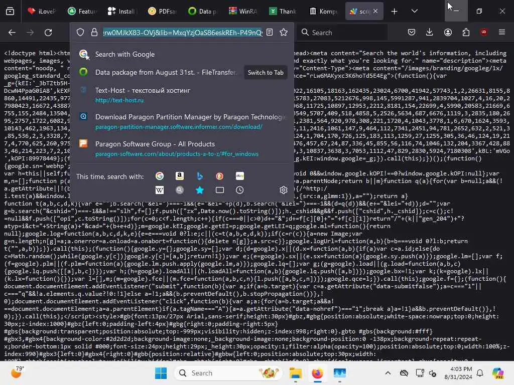Search this time with DuckDuckGo
This screenshot has height=385, width=514.
point(220,176)
